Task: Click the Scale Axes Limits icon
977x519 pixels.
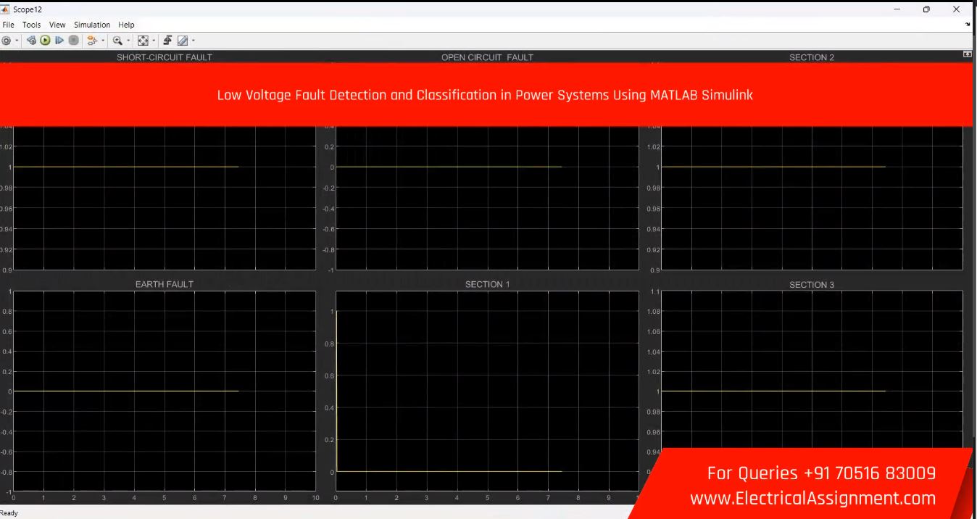Action: [x=143, y=41]
